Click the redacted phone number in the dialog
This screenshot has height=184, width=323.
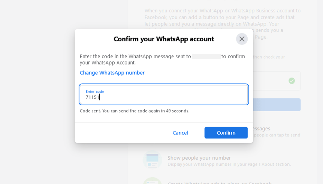[x=206, y=57]
